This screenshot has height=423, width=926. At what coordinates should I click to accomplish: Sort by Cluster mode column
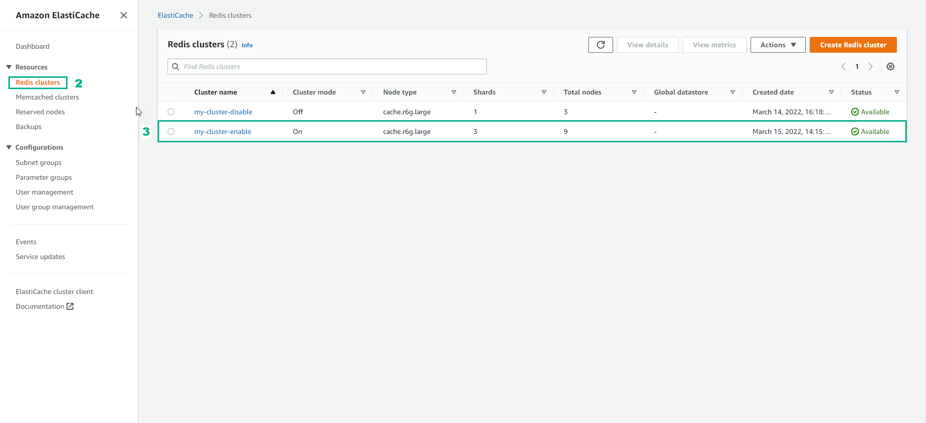(363, 92)
